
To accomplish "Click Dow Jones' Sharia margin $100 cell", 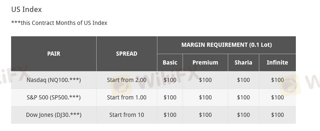I will tap(243, 115).
